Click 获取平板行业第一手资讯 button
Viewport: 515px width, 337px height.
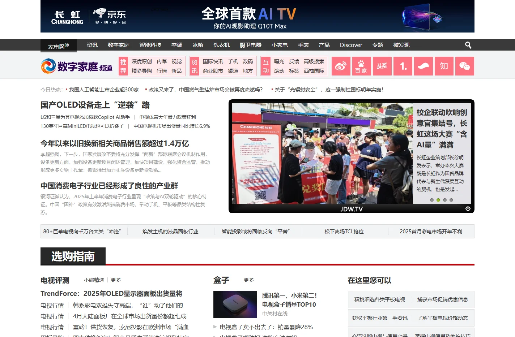point(380,318)
